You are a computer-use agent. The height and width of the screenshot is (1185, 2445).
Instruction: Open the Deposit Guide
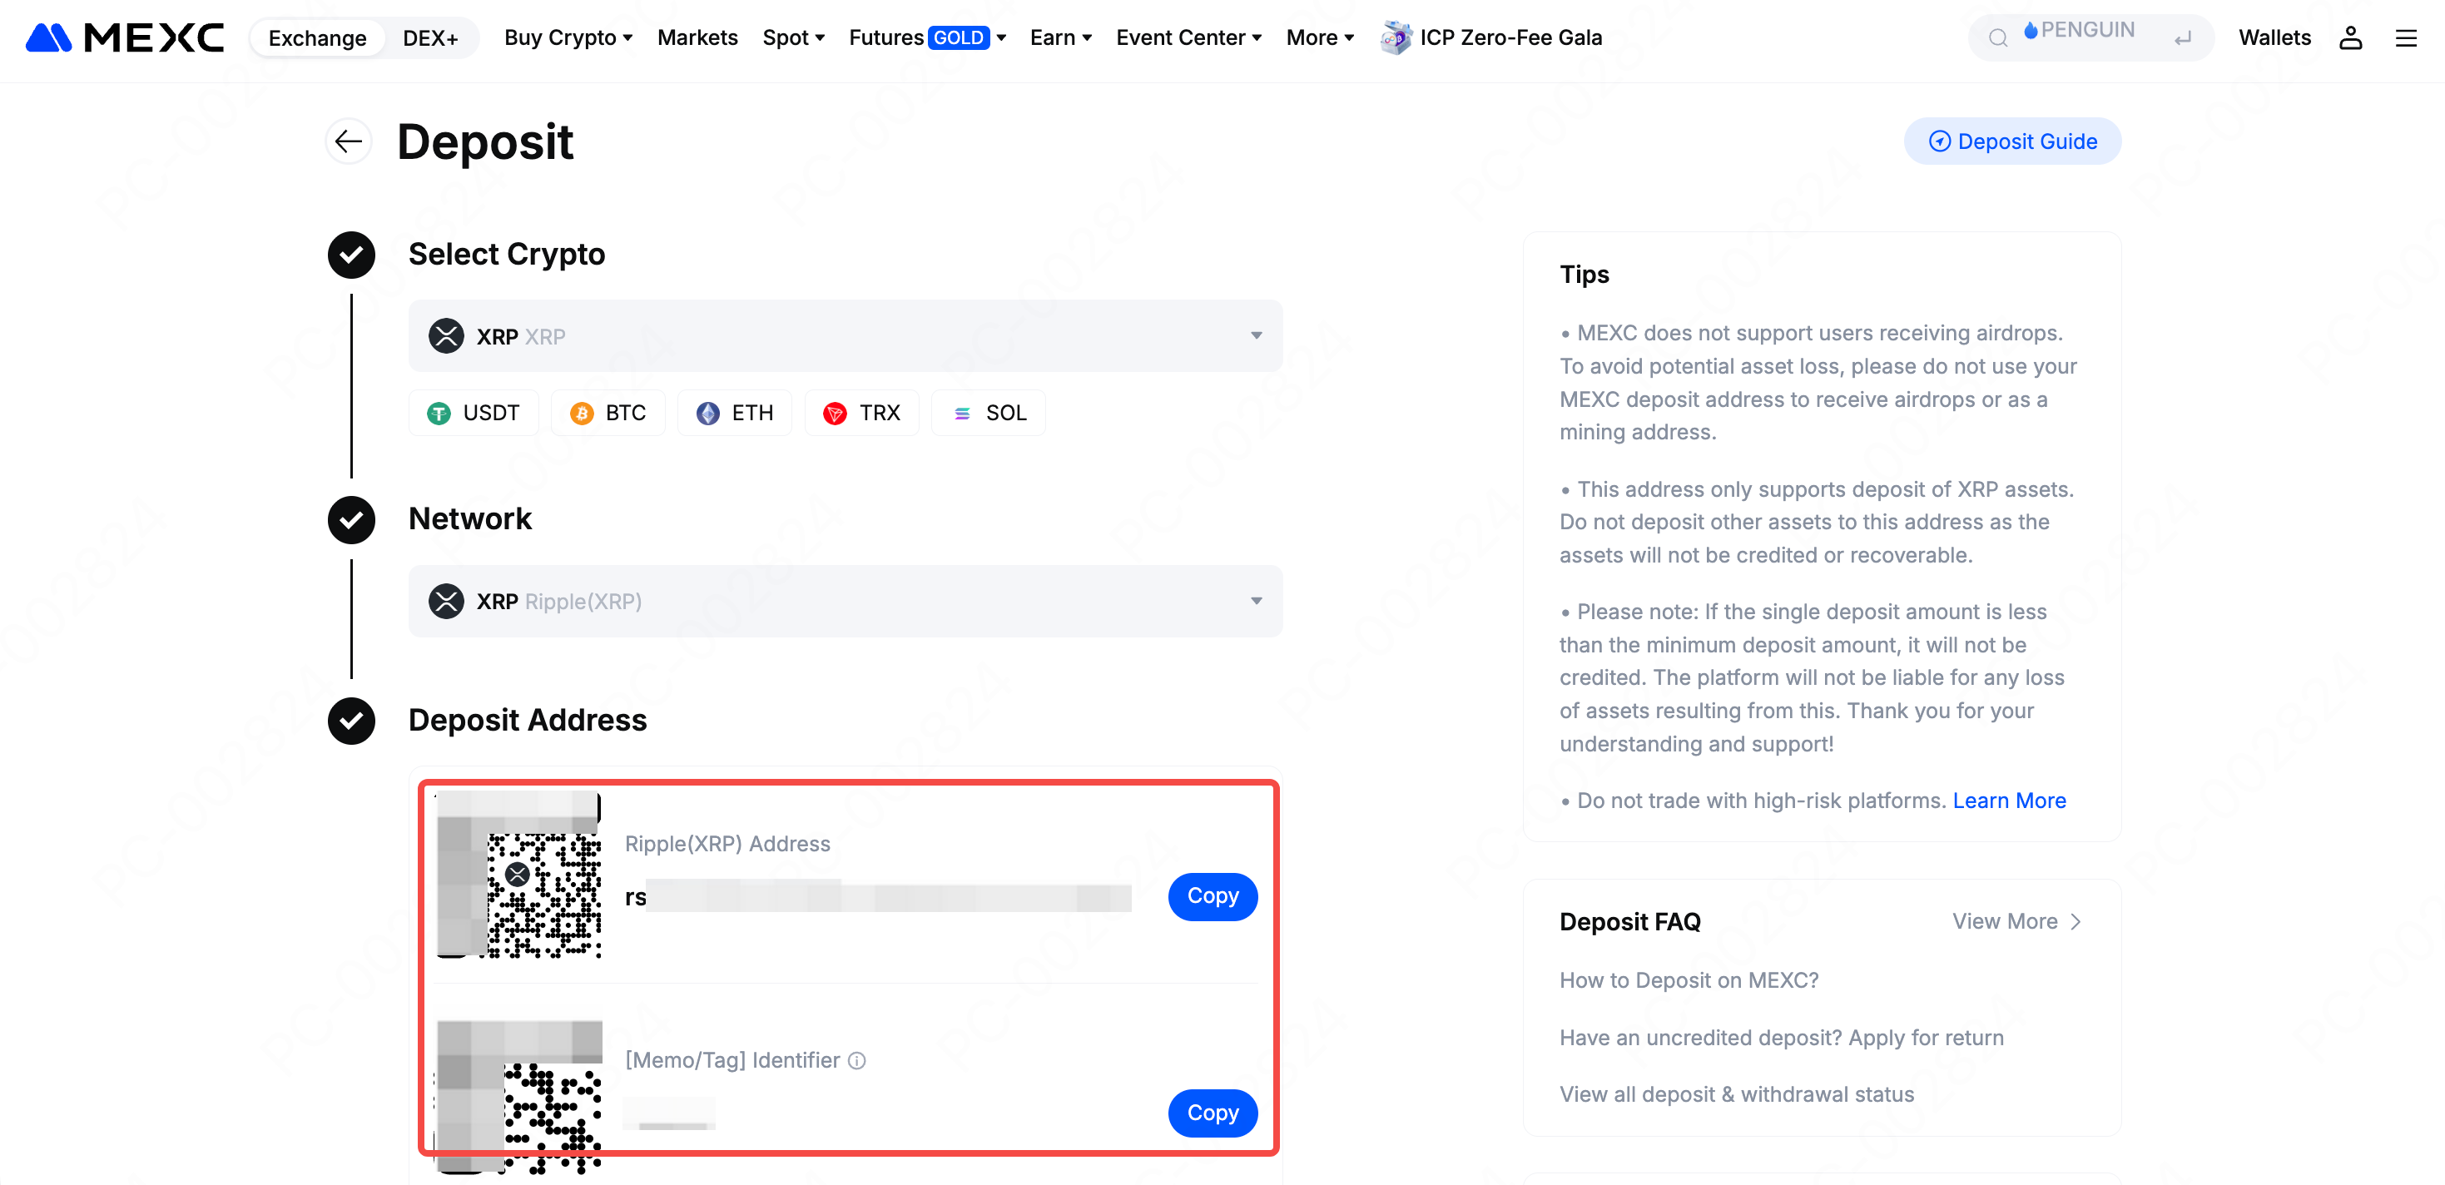point(2012,141)
